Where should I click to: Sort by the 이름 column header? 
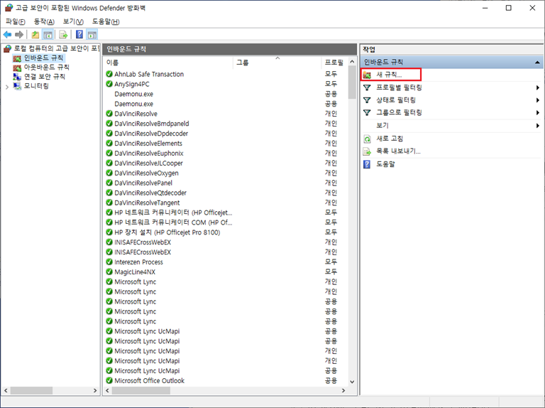168,63
